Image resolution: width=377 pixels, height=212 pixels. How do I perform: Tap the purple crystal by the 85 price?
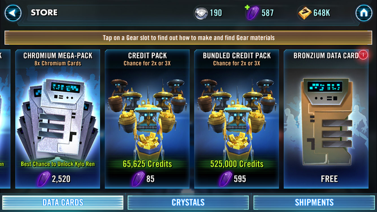pyautogui.click(x=138, y=179)
